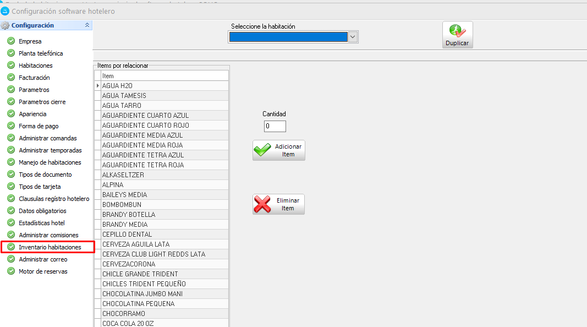The image size is (587, 327).
Task: Click the green check icon beside Empresa
Action: [x=11, y=41]
